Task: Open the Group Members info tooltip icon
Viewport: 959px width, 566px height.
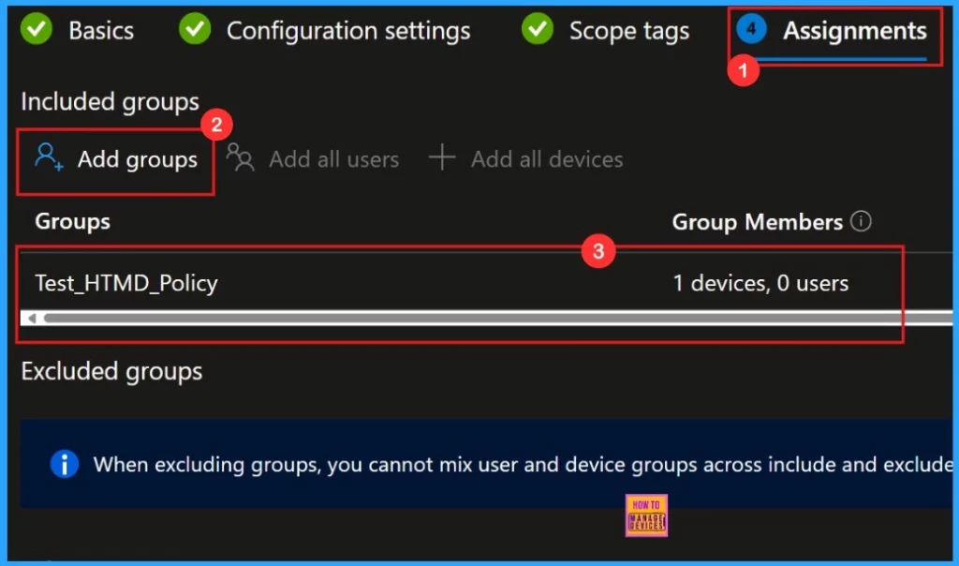Action: [x=861, y=221]
